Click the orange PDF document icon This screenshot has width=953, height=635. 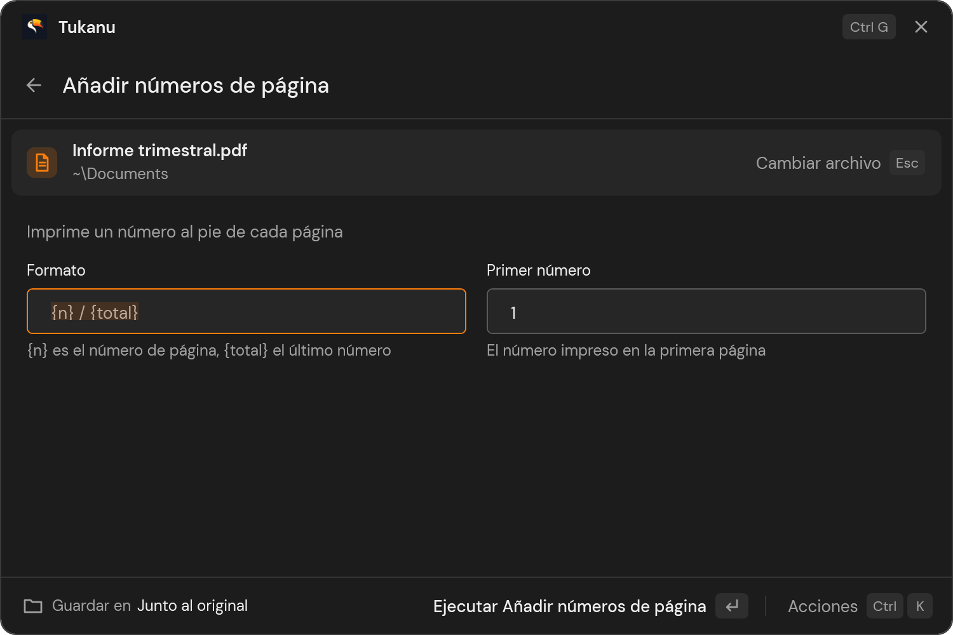tap(42, 163)
